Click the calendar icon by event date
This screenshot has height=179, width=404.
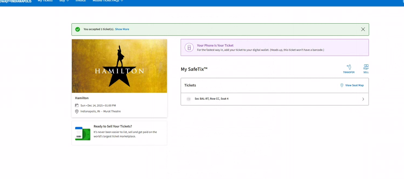point(77,105)
